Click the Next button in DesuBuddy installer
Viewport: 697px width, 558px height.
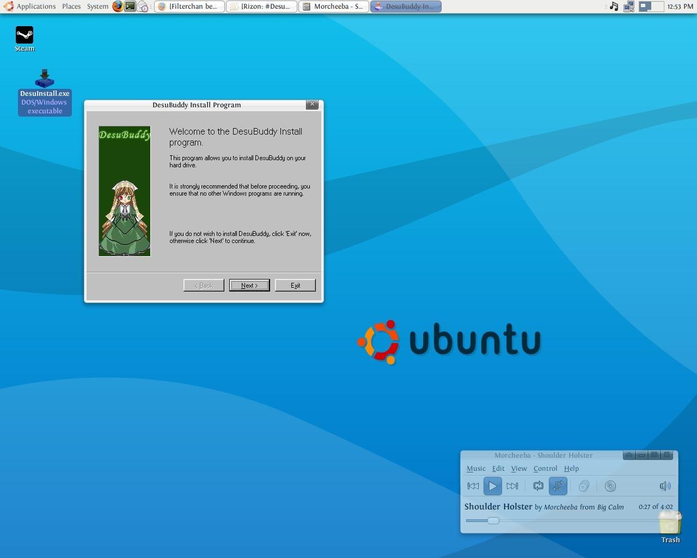click(x=249, y=286)
